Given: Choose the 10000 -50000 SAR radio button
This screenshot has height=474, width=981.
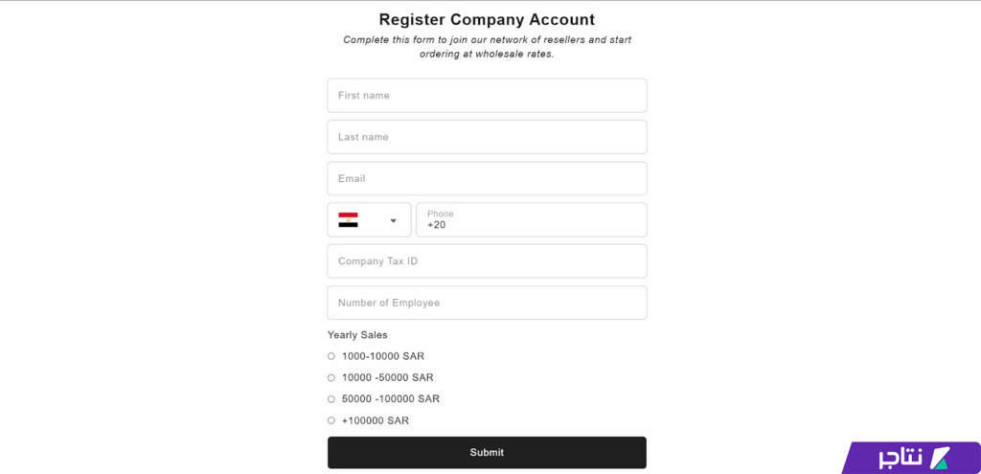Looking at the screenshot, I should (331, 378).
